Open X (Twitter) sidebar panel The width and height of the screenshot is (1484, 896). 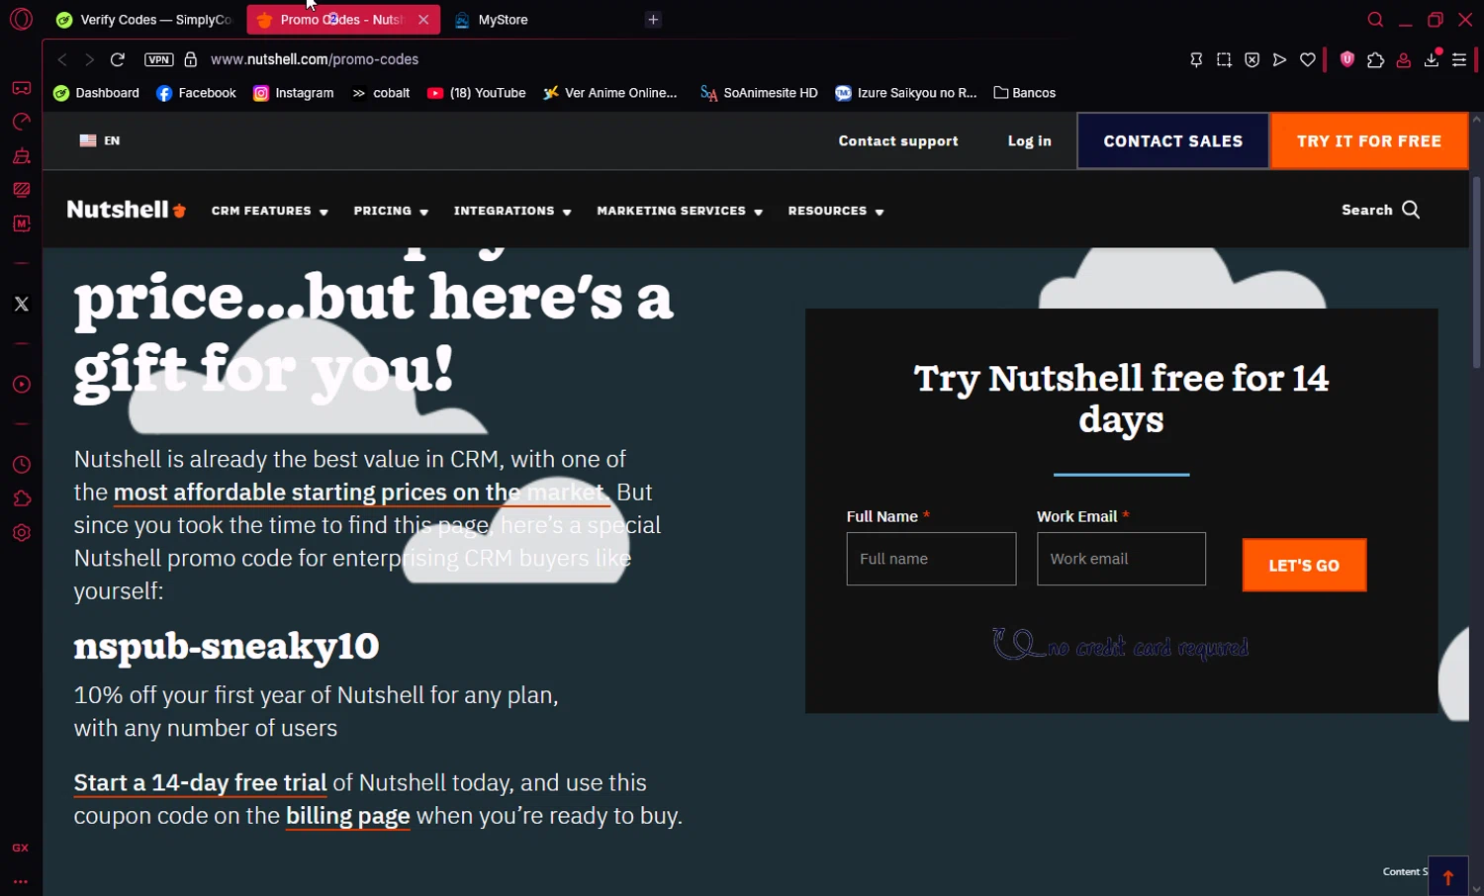tap(21, 304)
